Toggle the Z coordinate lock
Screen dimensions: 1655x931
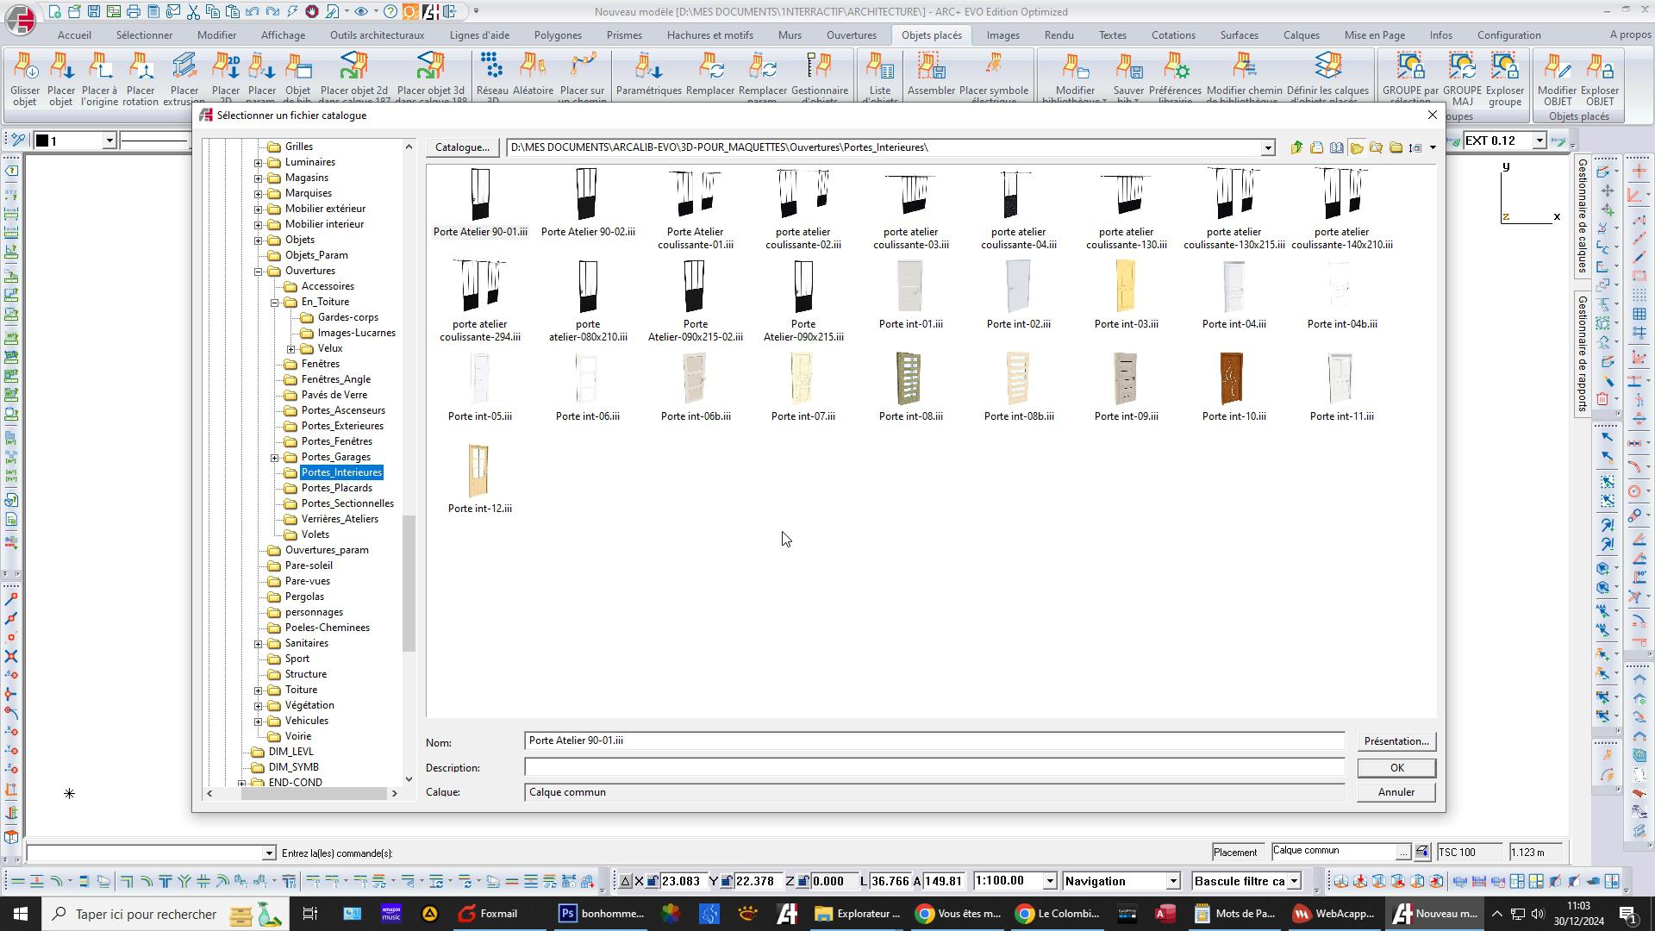(803, 881)
